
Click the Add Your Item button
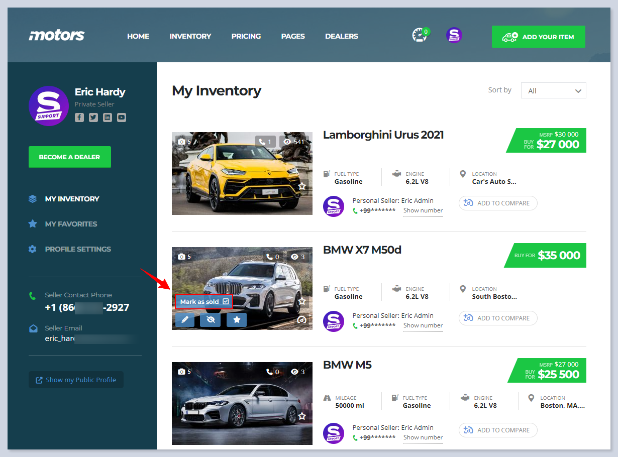(x=538, y=37)
